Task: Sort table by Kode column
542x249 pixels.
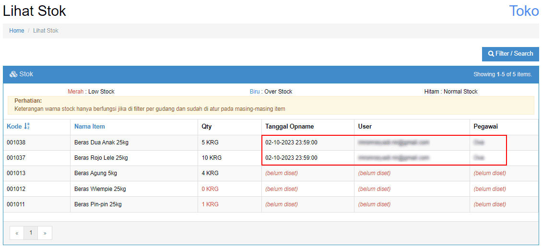Action: pyautogui.click(x=15, y=127)
